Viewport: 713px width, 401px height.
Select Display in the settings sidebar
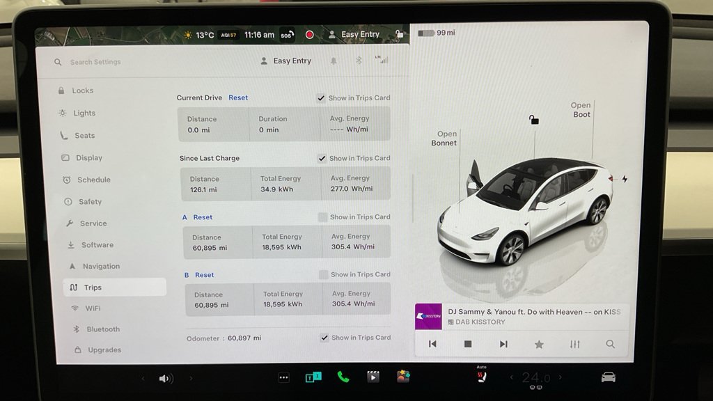click(x=88, y=158)
